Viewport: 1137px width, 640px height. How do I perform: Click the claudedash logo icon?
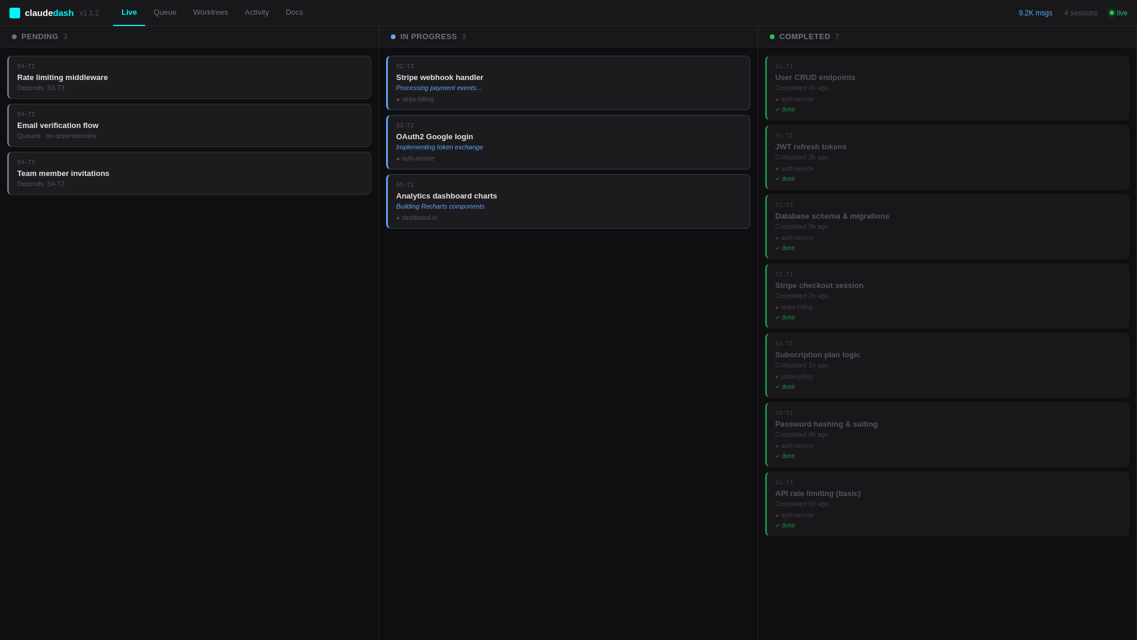coord(15,12)
